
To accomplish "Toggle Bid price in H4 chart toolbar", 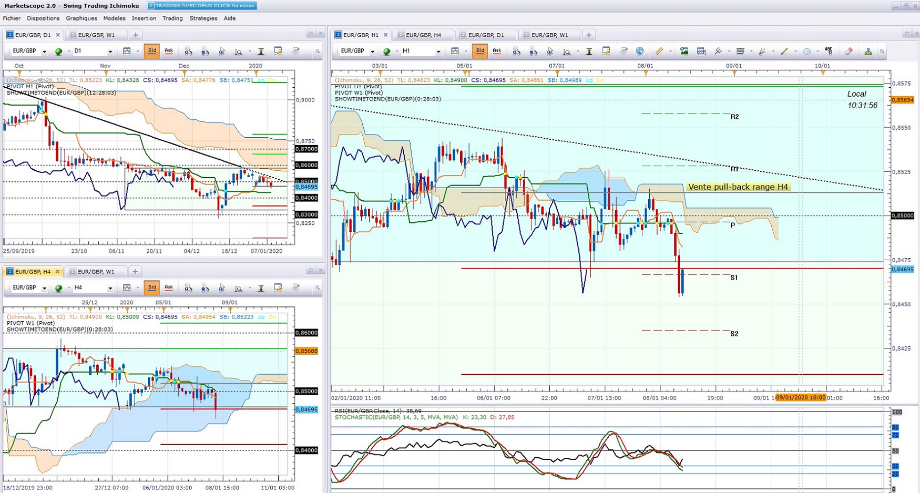I will 152,287.
